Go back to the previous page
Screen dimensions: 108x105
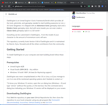click(2, 6)
